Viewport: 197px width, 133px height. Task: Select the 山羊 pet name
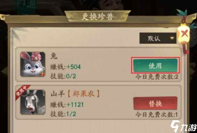58,94
